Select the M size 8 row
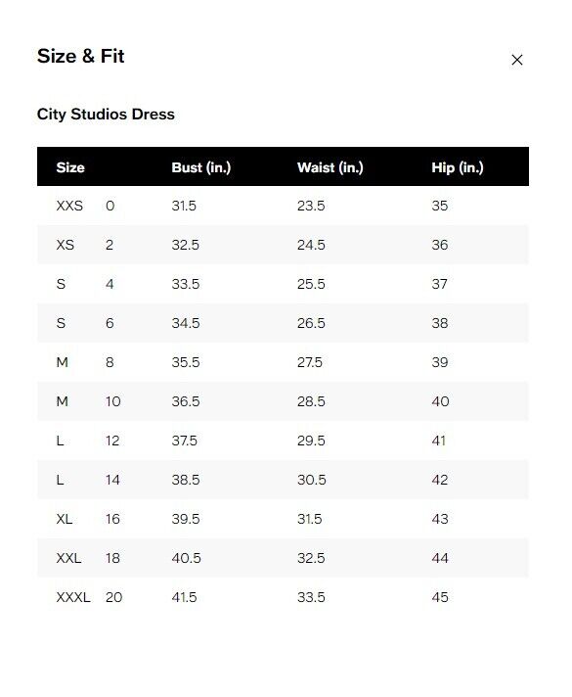 click(283, 362)
